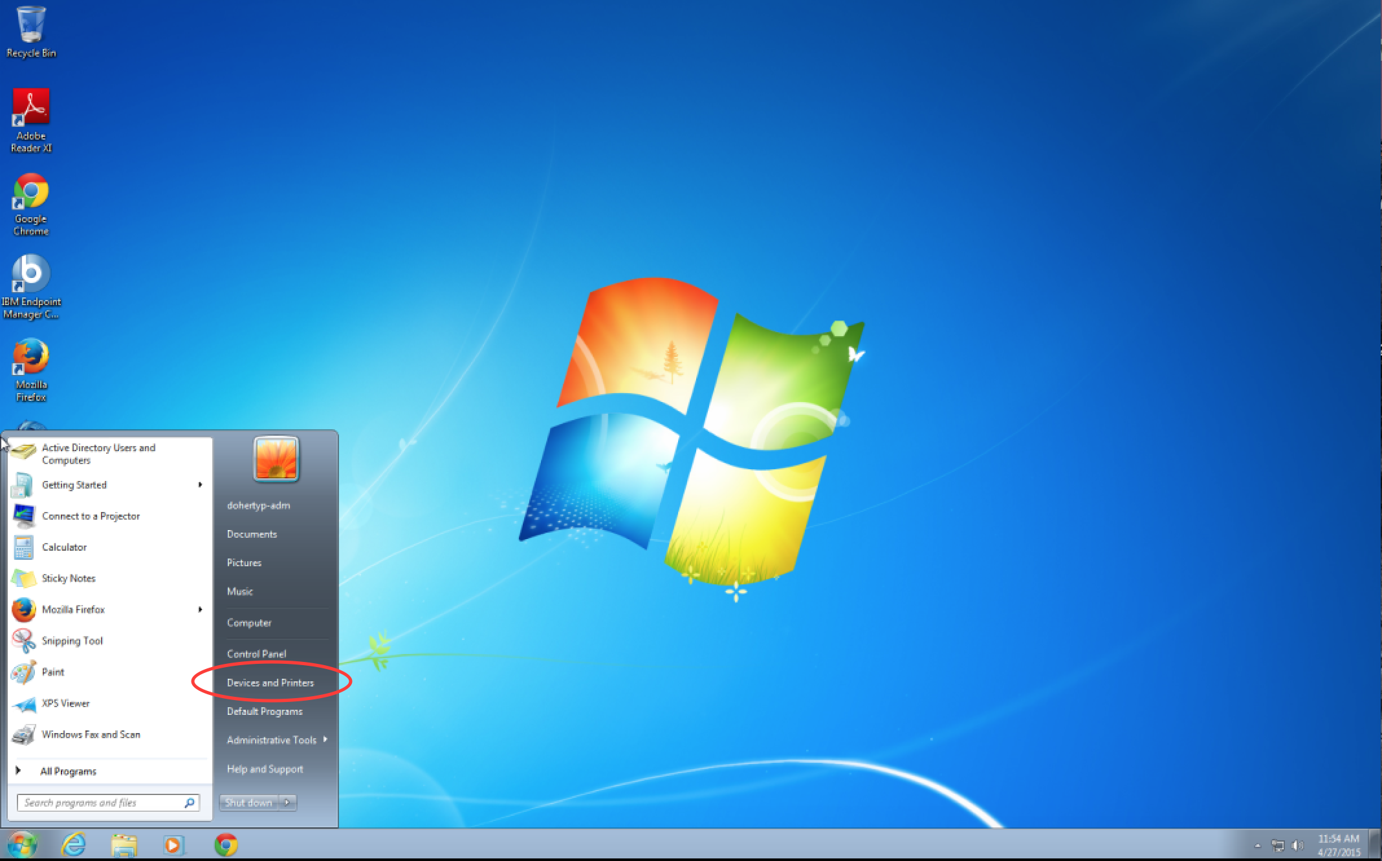Click the Shut down button

(248, 803)
